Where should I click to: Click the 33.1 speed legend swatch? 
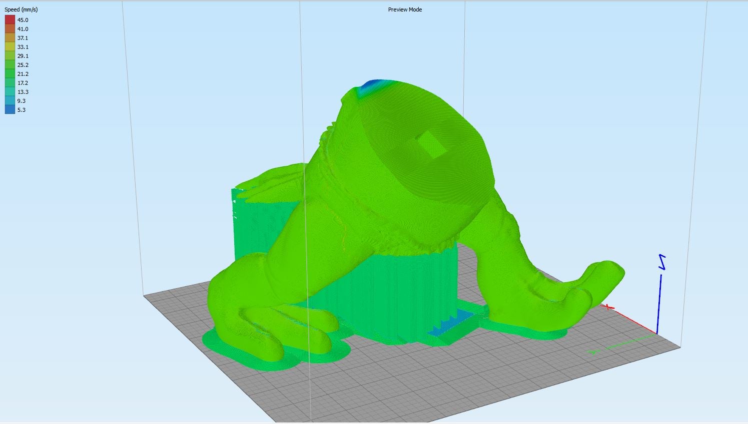pyautogui.click(x=10, y=47)
